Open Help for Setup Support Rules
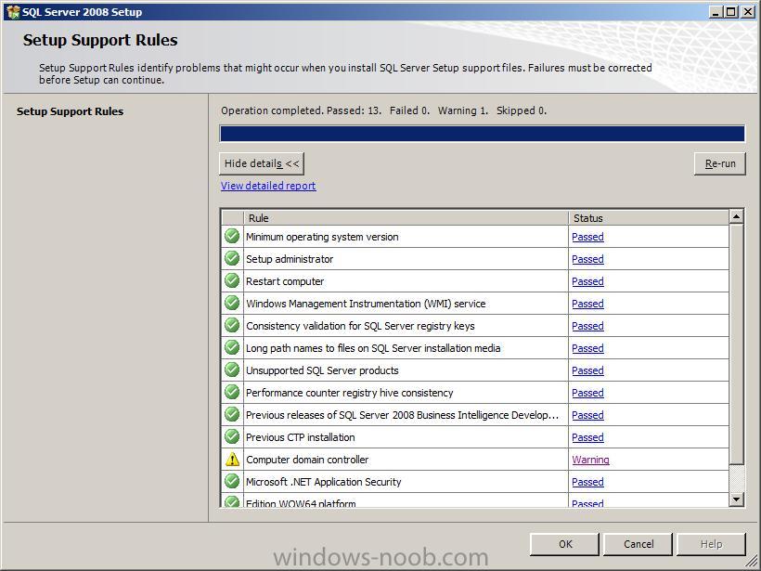 [711, 544]
